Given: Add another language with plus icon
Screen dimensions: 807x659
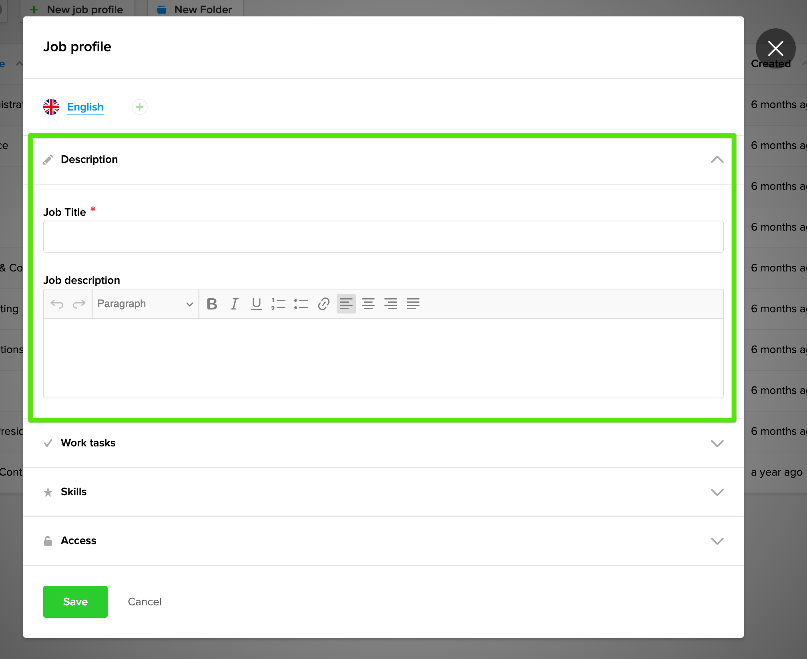Looking at the screenshot, I should (140, 107).
